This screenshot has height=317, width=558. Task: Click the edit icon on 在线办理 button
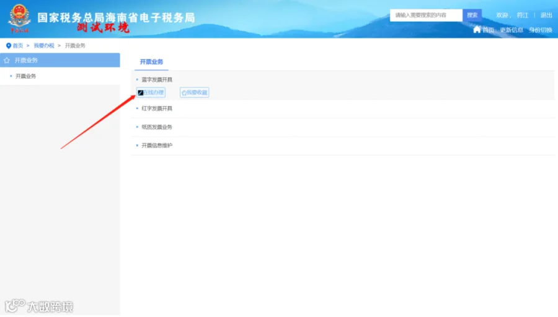click(x=141, y=92)
